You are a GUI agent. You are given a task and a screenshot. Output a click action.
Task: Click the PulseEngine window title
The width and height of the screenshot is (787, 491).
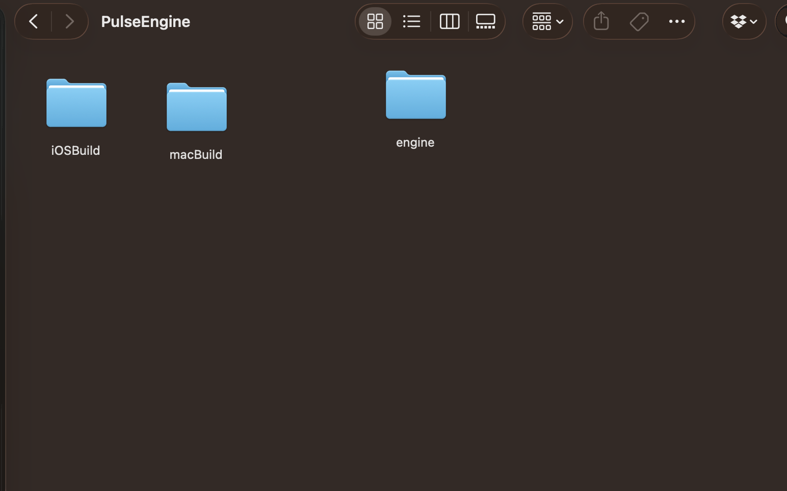146,21
